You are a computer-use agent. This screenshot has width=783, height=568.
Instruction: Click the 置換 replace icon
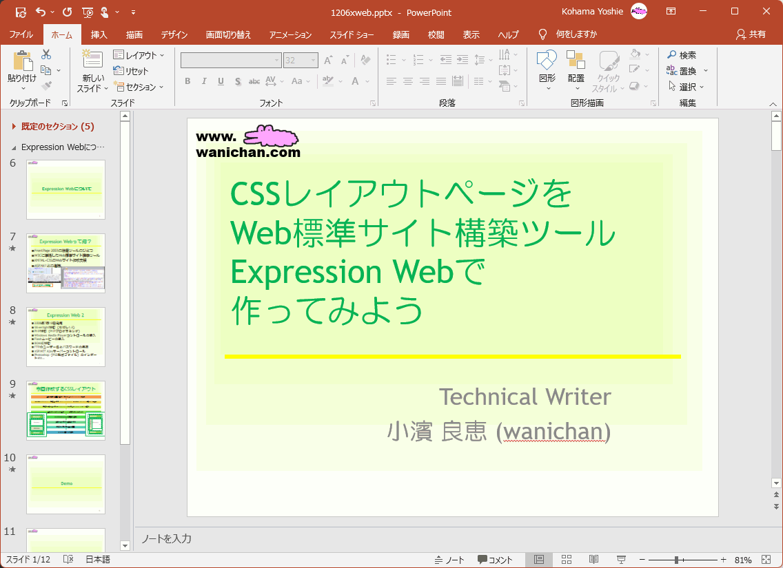[x=682, y=71]
